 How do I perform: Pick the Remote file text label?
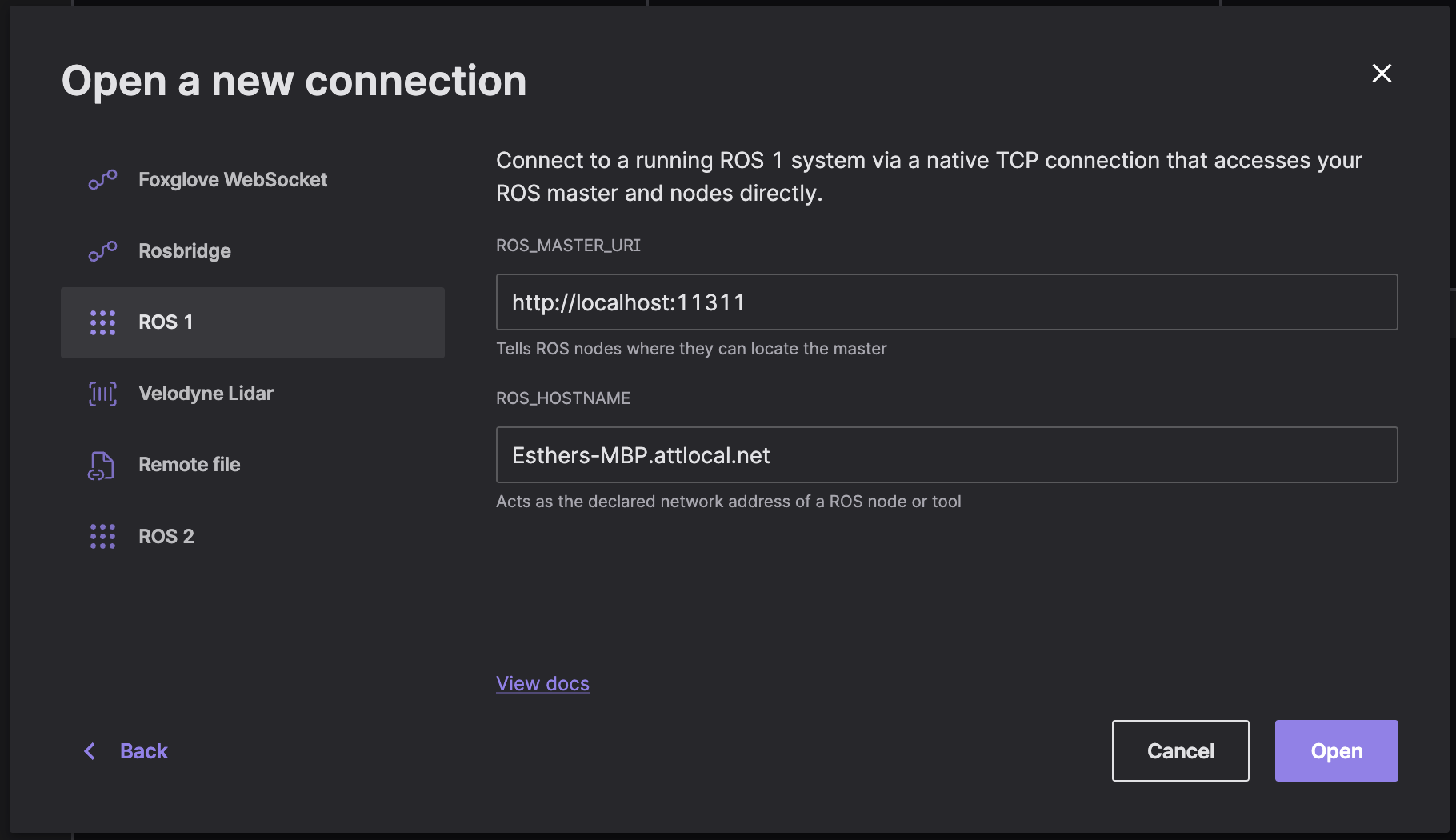(190, 465)
